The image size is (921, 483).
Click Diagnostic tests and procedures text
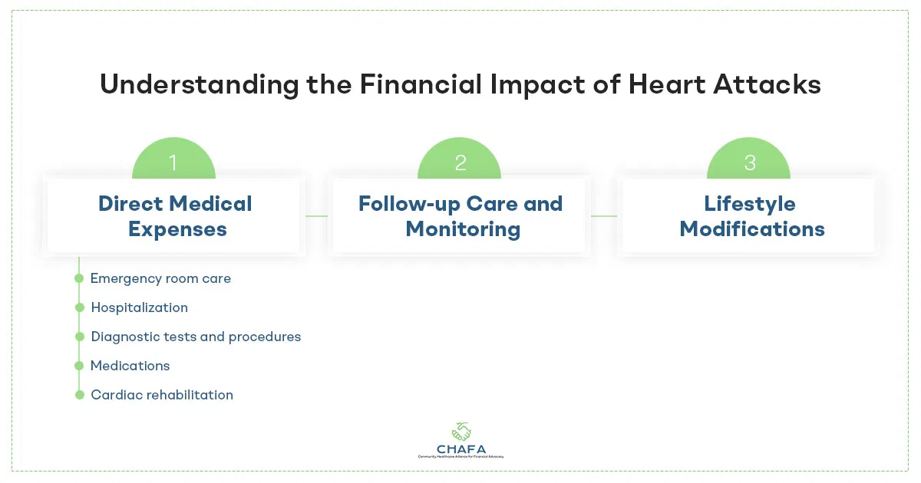[x=196, y=337]
